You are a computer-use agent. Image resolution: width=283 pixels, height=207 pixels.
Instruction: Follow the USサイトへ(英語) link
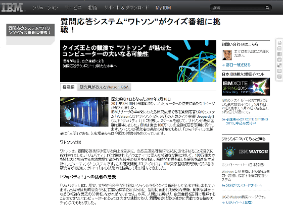pyautogui.click(x=239, y=202)
